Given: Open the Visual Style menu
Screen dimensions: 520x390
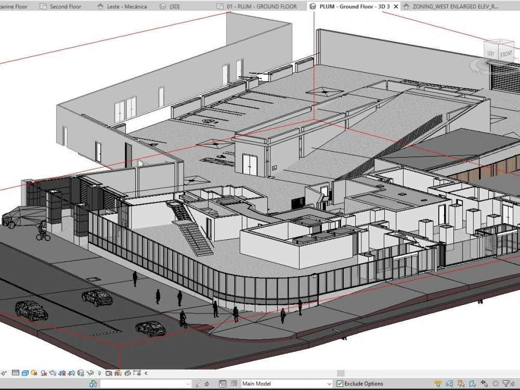Looking at the screenshot, I should coord(25,373).
